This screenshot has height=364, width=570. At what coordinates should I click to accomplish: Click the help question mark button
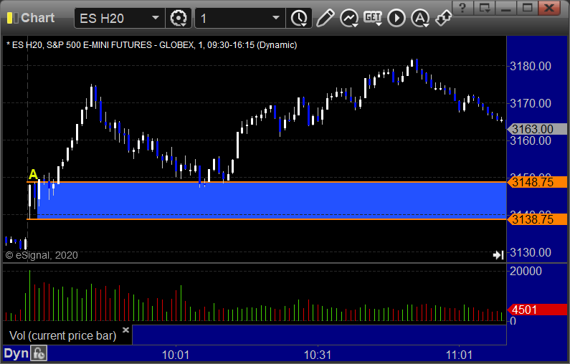462,8
